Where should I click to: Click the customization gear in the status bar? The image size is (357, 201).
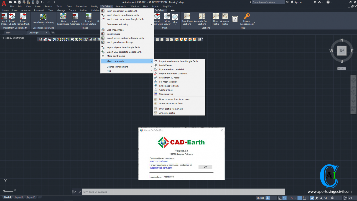pos(332,198)
